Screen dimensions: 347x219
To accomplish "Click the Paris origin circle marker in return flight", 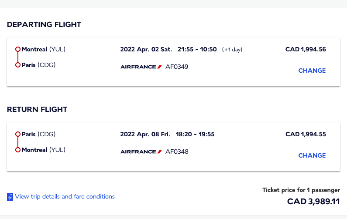I will 18,135.
